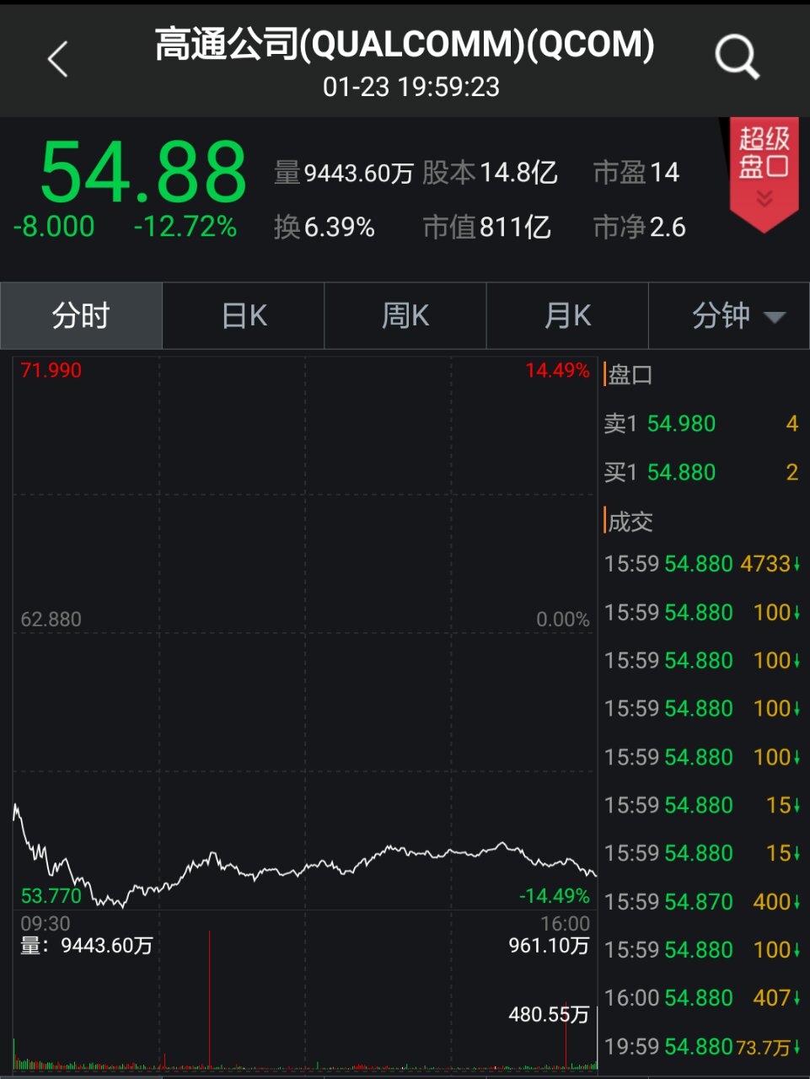Click timestamp 01-23 19:59:23
Image resolution: width=810 pixels, height=1079 pixels.
coord(411,87)
